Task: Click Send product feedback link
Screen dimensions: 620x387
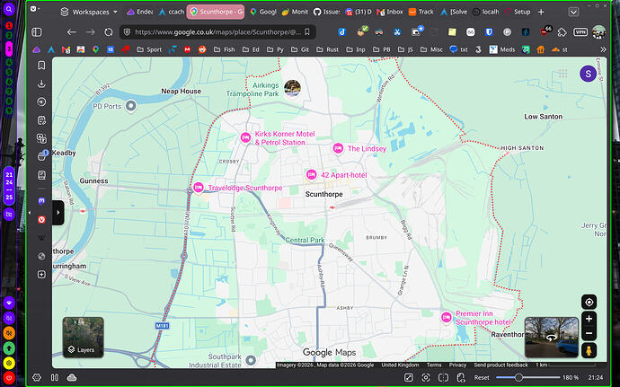Action: click(500, 365)
